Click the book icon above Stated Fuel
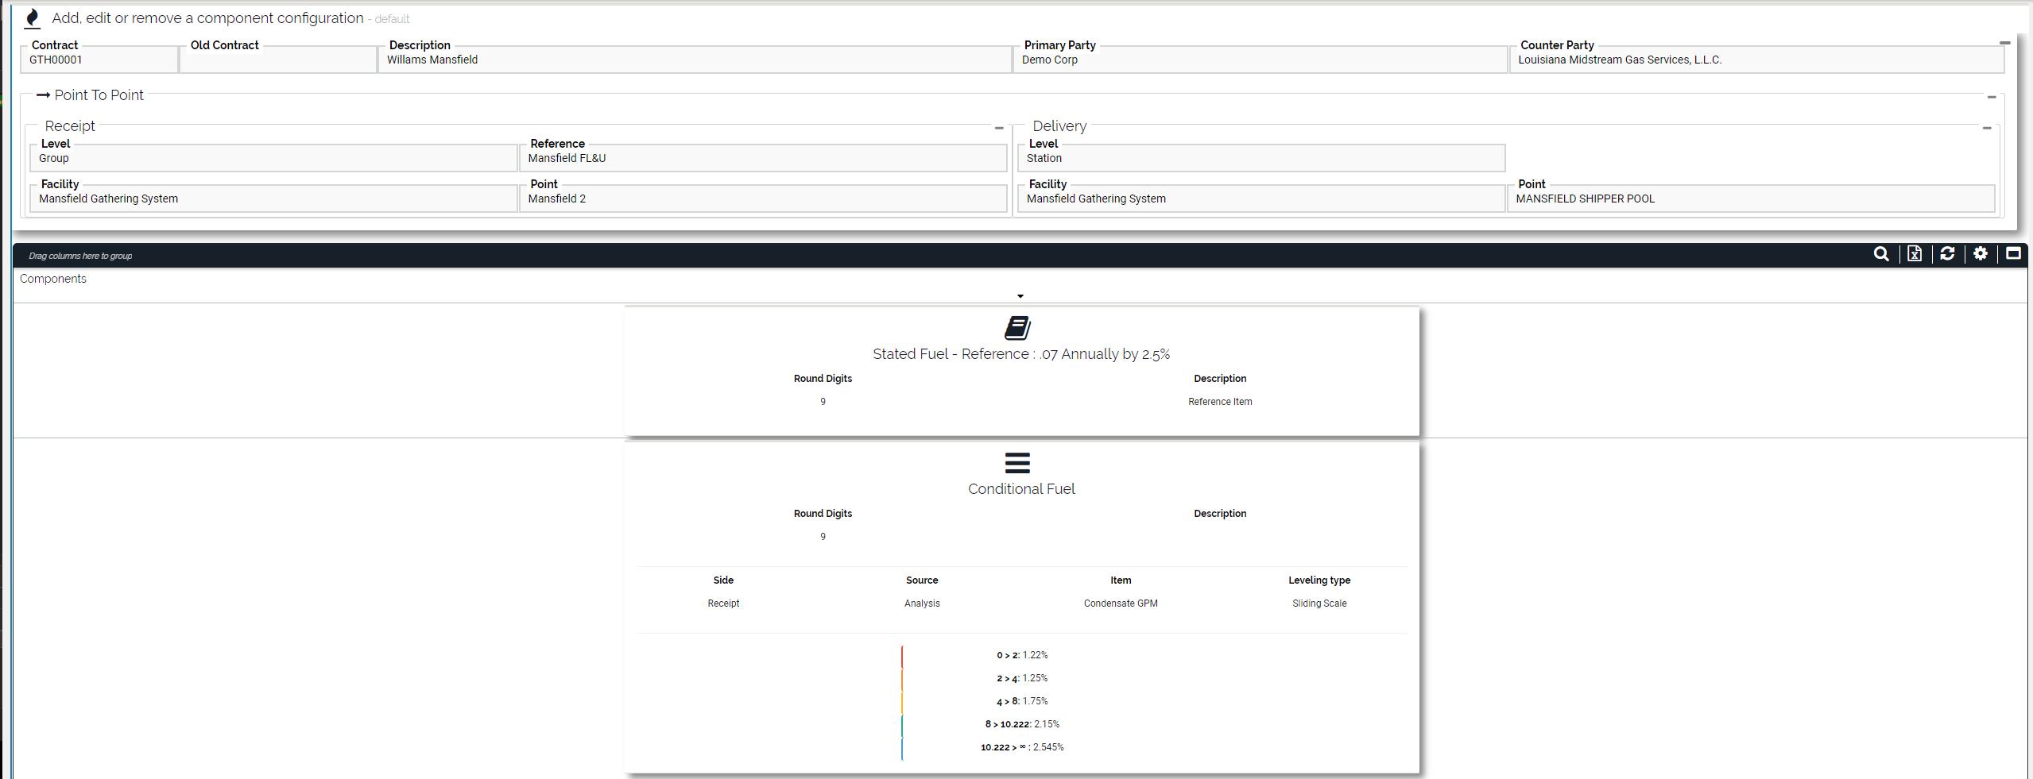 click(x=1017, y=327)
